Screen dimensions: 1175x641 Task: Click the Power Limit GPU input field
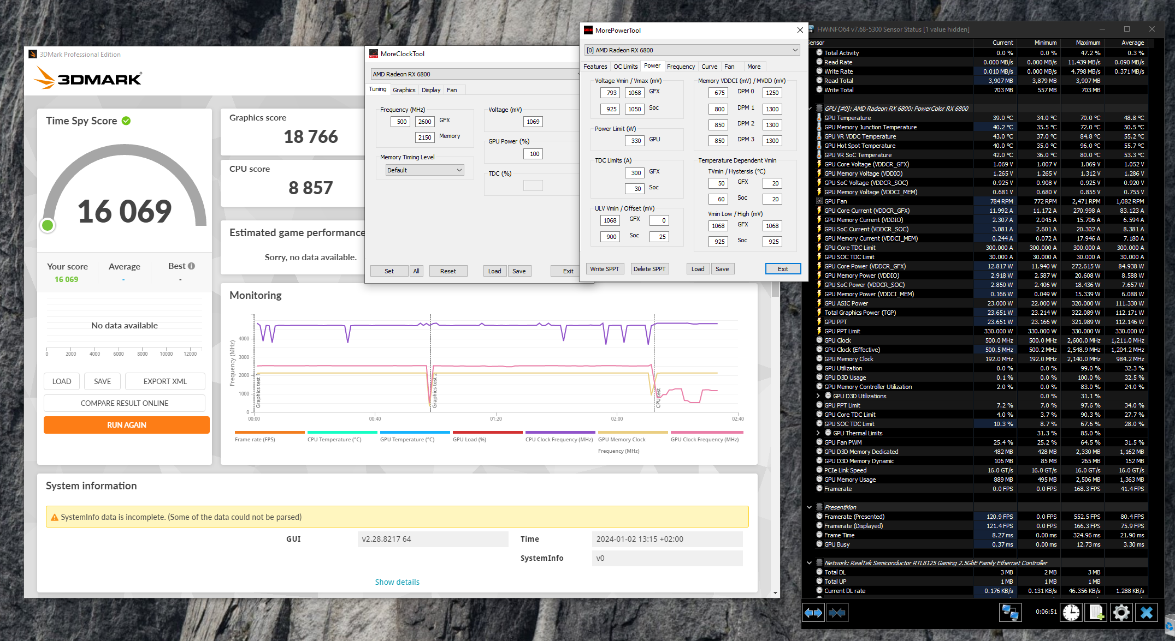click(x=634, y=141)
